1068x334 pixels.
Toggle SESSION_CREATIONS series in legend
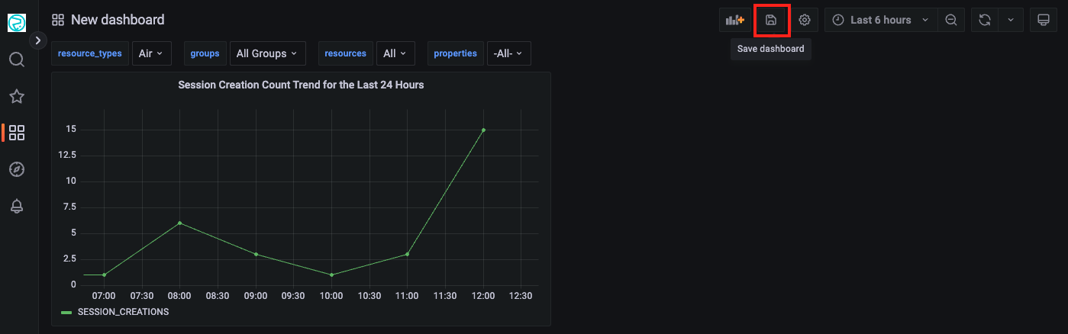[x=122, y=312]
